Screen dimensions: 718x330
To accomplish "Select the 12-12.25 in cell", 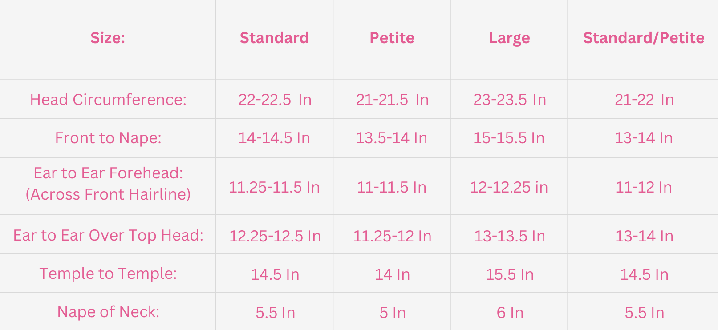I will click(x=509, y=187).
